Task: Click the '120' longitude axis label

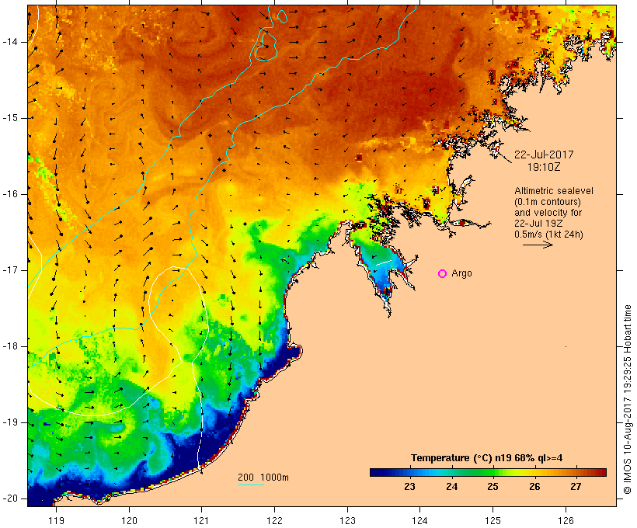Action: coord(129,520)
